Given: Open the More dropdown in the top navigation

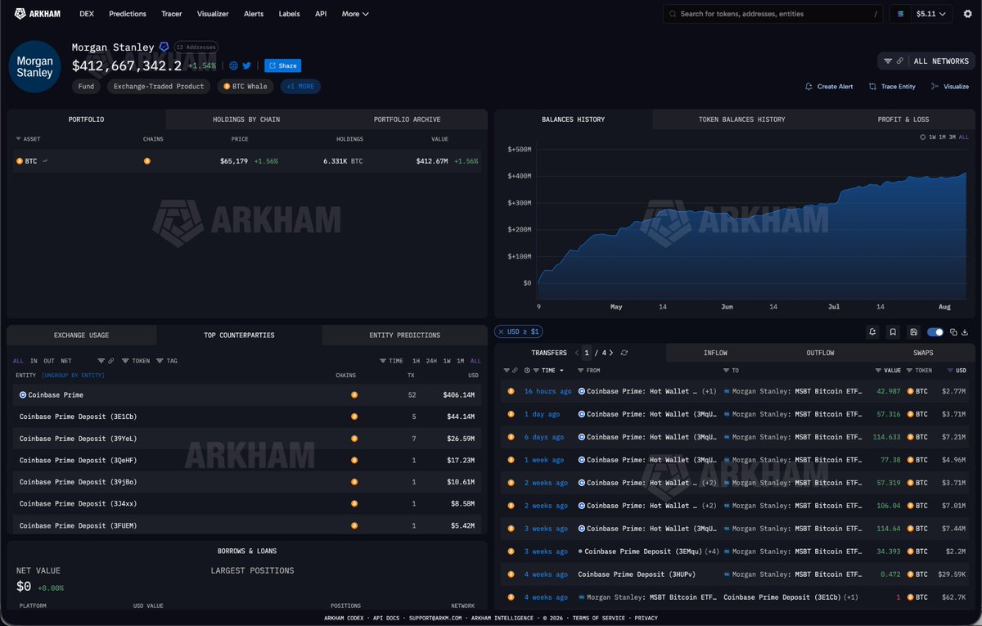Looking at the screenshot, I should pyautogui.click(x=355, y=14).
